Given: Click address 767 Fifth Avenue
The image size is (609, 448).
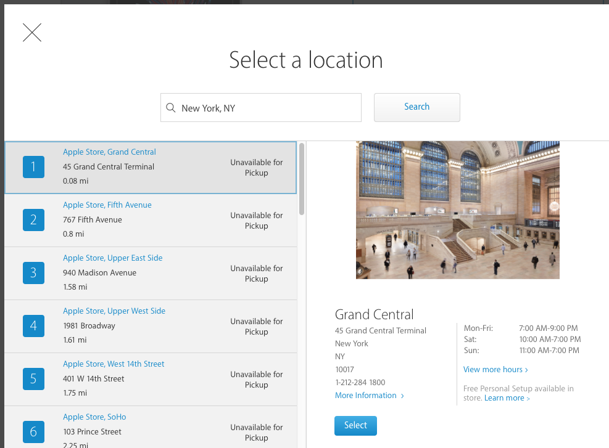Looking at the screenshot, I should coord(93,219).
